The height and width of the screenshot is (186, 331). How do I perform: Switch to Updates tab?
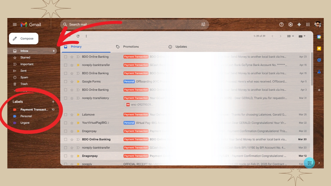click(x=181, y=47)
